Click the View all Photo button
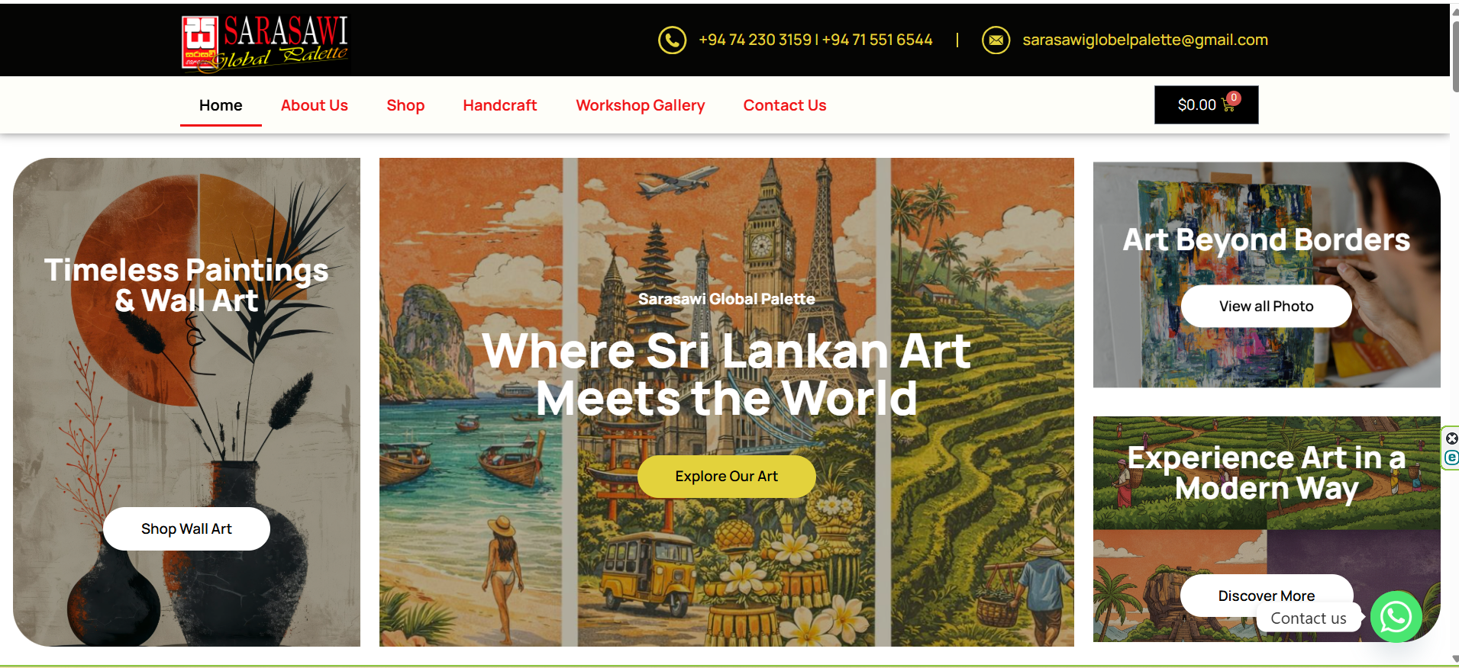Image resolution: width=1459 pixels, height=668 pixels. (1266, 307)
